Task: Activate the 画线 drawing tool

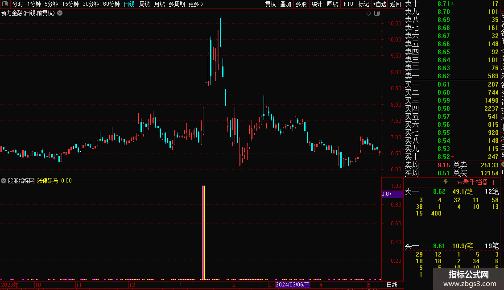Action: point(332,4)
